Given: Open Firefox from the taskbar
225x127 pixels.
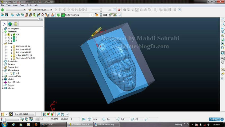Looking at the screenshot, I should click(36, 125).
